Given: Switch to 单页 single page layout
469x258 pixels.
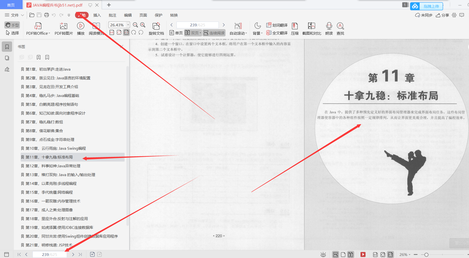Looking at the screenshot, I should 176,33.
